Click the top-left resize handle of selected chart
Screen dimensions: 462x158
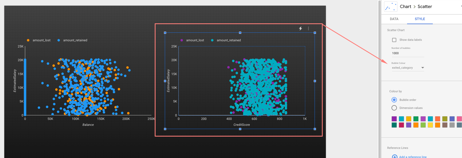(165, 33)
